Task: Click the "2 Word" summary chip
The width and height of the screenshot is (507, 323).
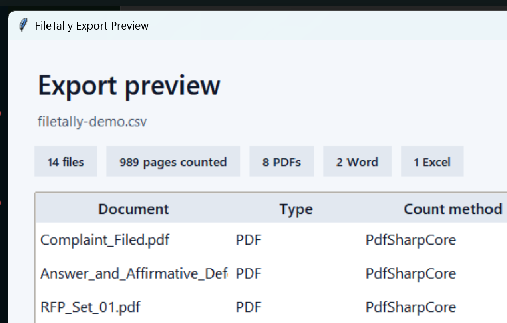Action: tap(357, 161)
